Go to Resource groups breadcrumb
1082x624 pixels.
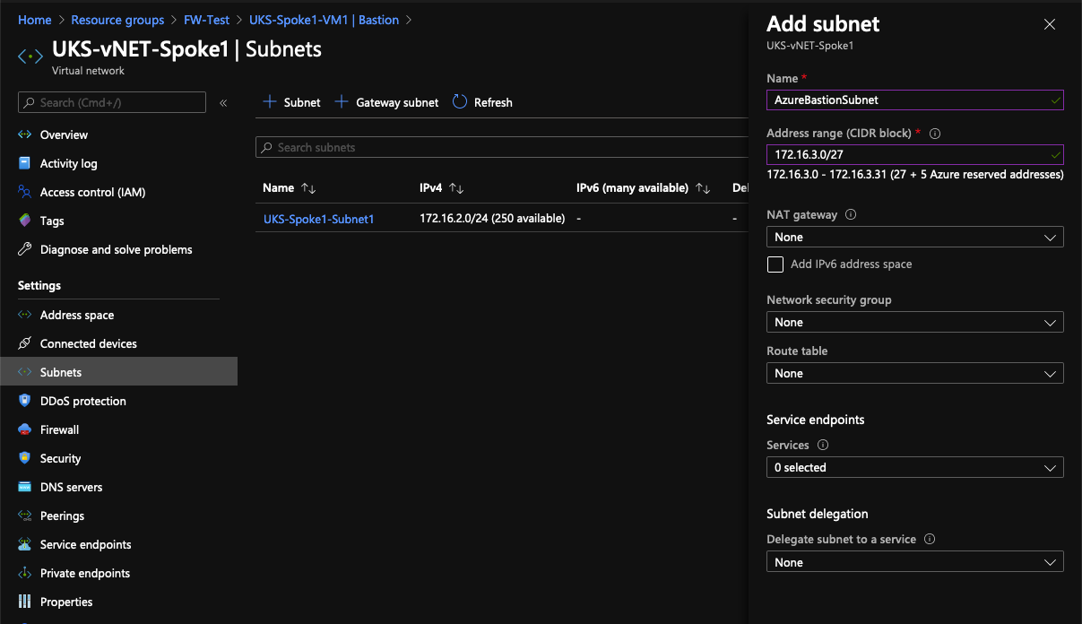pos(117,20)
